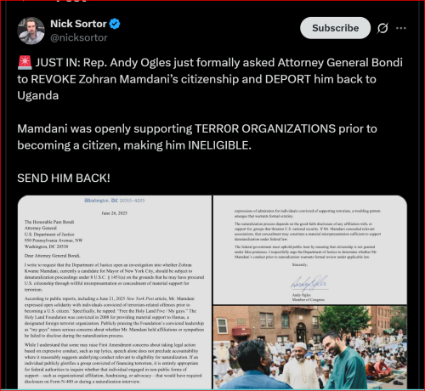Click "Dear Attorney General Bondi" salutation
The width and height of the screenshot is (425, 391).
(53, 256)
